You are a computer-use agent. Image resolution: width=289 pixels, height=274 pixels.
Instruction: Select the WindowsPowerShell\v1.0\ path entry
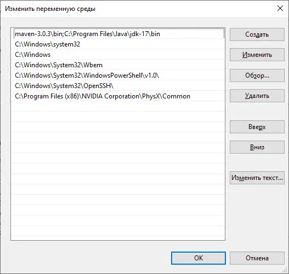[118, 75]
